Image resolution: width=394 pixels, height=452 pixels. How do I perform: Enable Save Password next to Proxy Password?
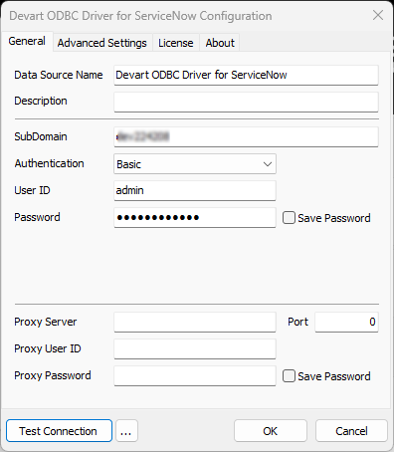289,376
